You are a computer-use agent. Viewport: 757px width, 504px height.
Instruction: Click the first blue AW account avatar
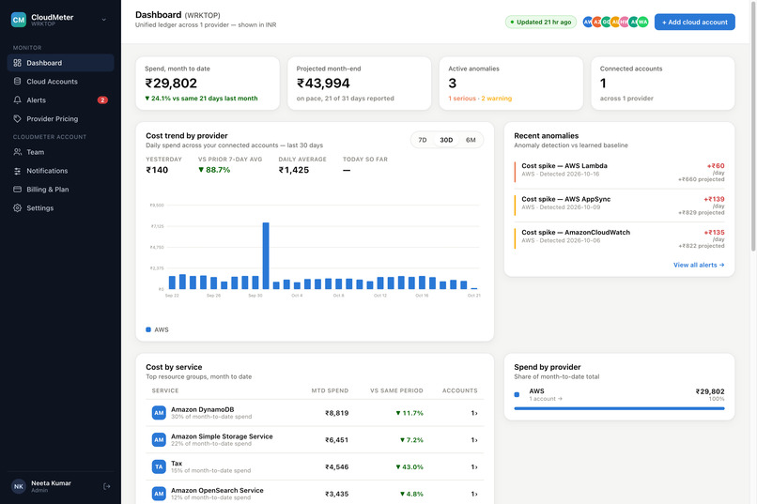coord(588,23)
